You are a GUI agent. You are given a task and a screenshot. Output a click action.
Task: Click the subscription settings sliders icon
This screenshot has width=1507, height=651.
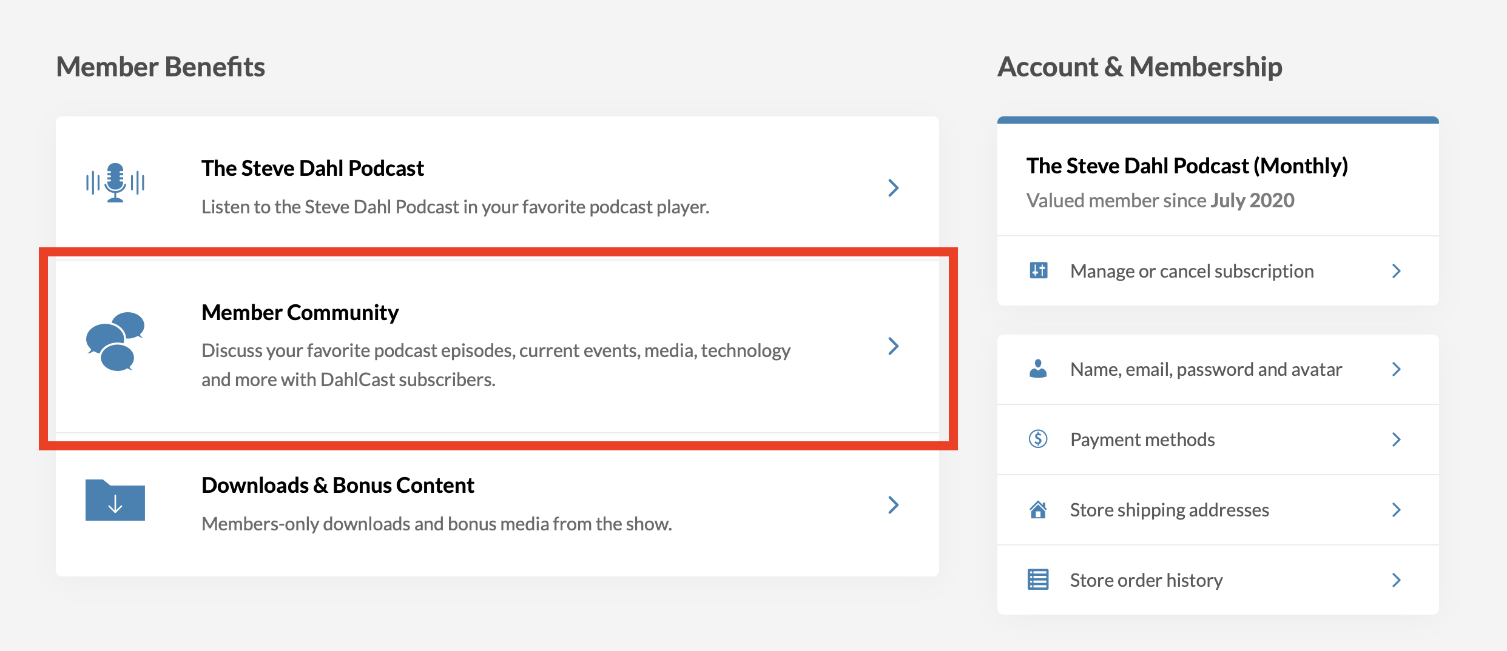[1039, 270]
